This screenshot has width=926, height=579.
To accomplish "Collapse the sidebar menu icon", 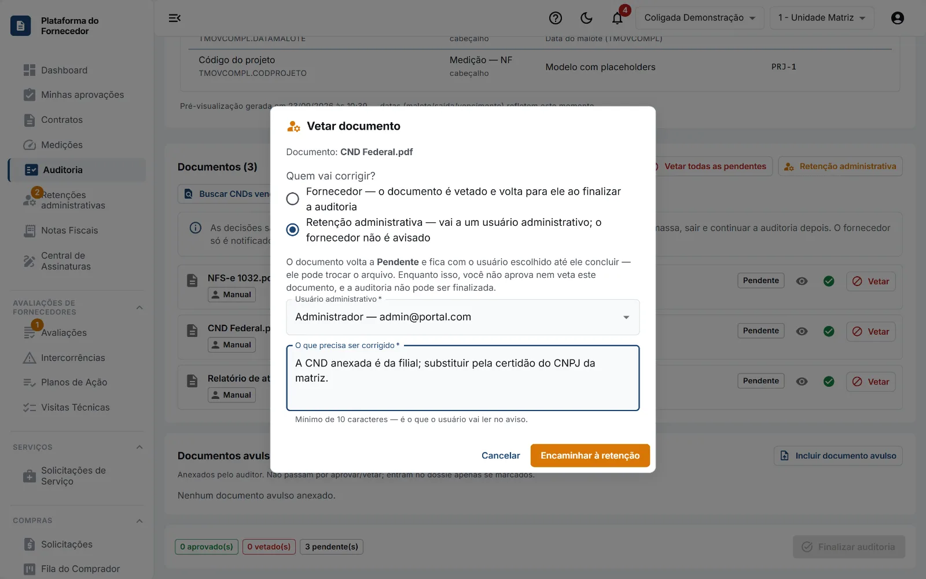I will (x=174, y=18).
